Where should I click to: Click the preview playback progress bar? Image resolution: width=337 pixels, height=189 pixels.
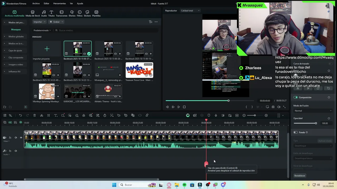pos(210,101)
